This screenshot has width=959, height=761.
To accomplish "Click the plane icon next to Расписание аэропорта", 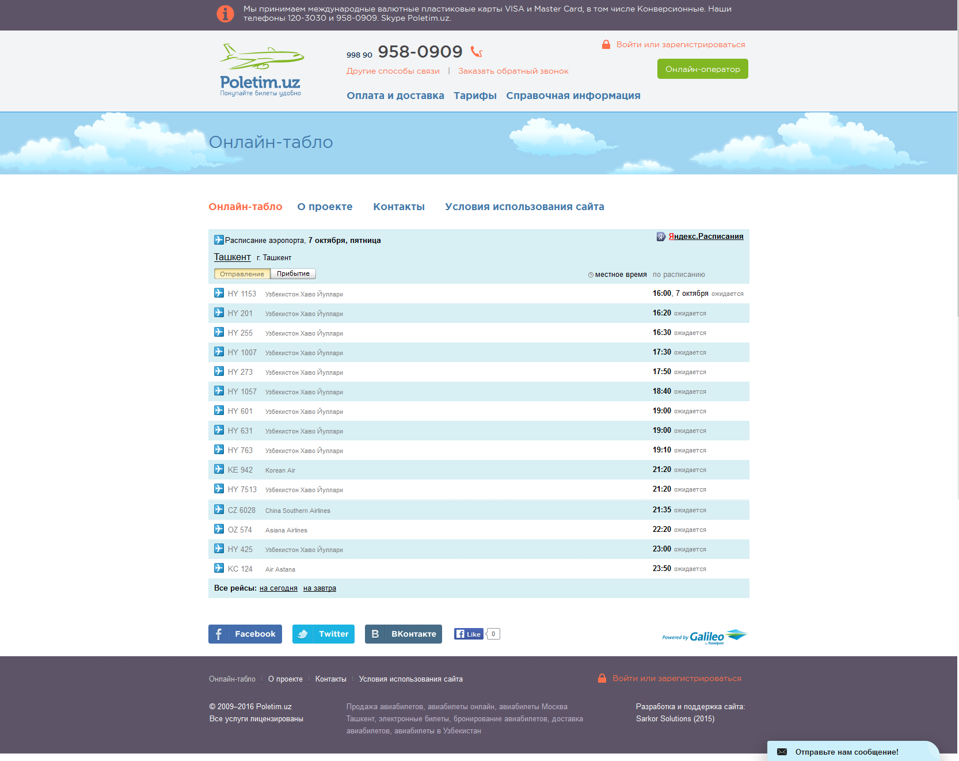I will click(219, 239).
